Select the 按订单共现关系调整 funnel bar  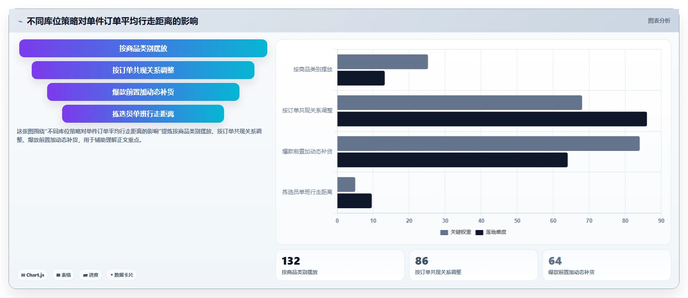coord(143,70)
